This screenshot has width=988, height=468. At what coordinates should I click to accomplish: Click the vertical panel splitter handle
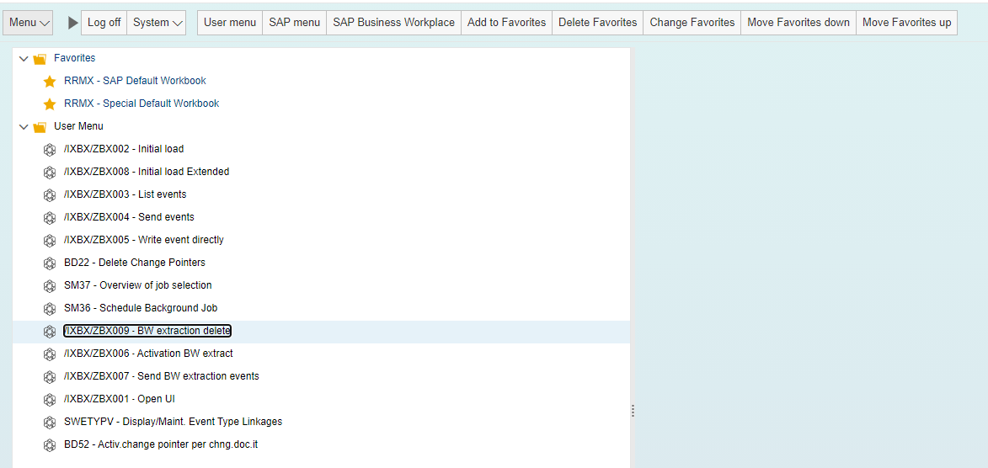633,411
